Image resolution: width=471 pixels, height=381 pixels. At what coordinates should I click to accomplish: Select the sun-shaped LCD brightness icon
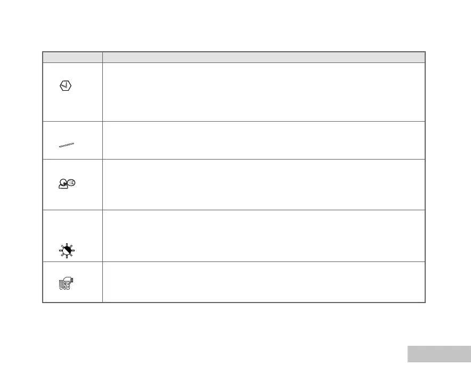pos(67,250)
